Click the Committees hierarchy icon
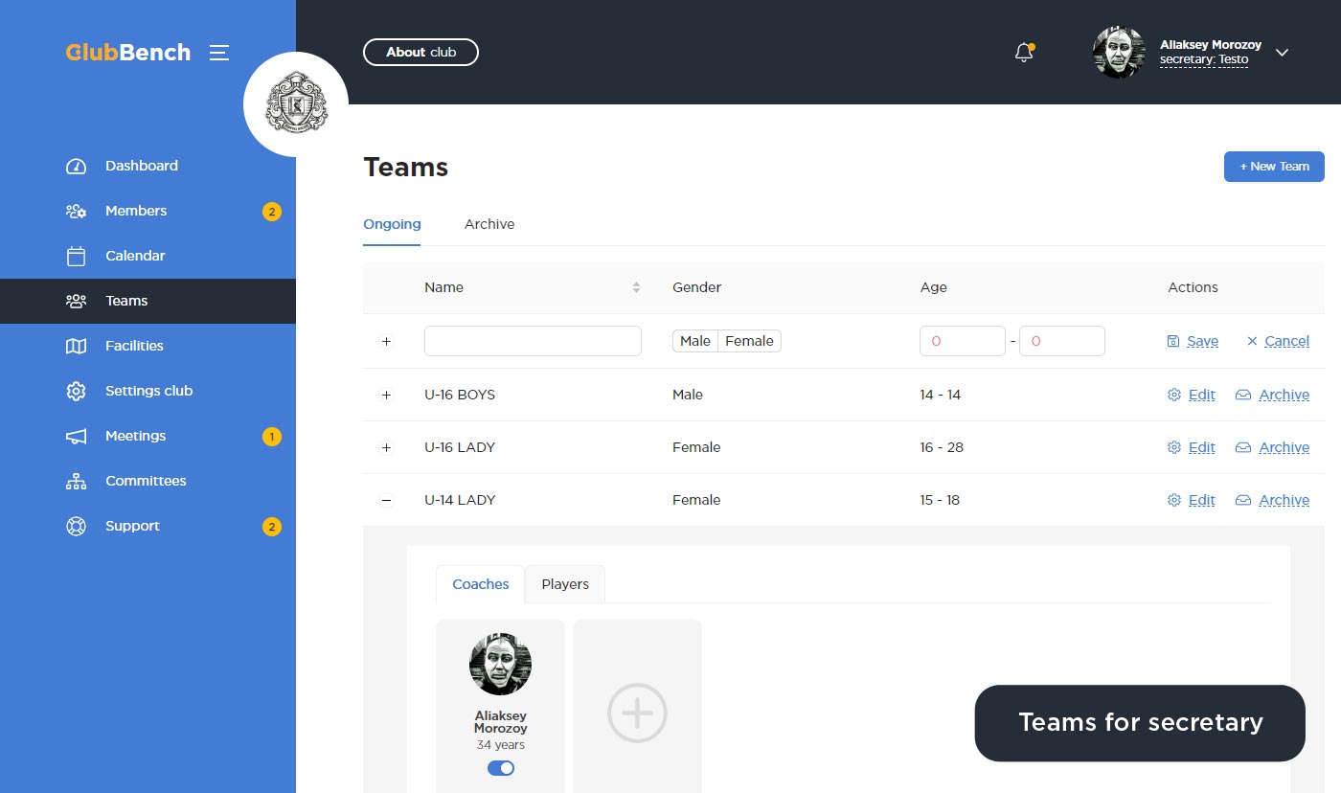Image resolution: width=1341 pixels, height=793 pixels. [x=76, y=481]
